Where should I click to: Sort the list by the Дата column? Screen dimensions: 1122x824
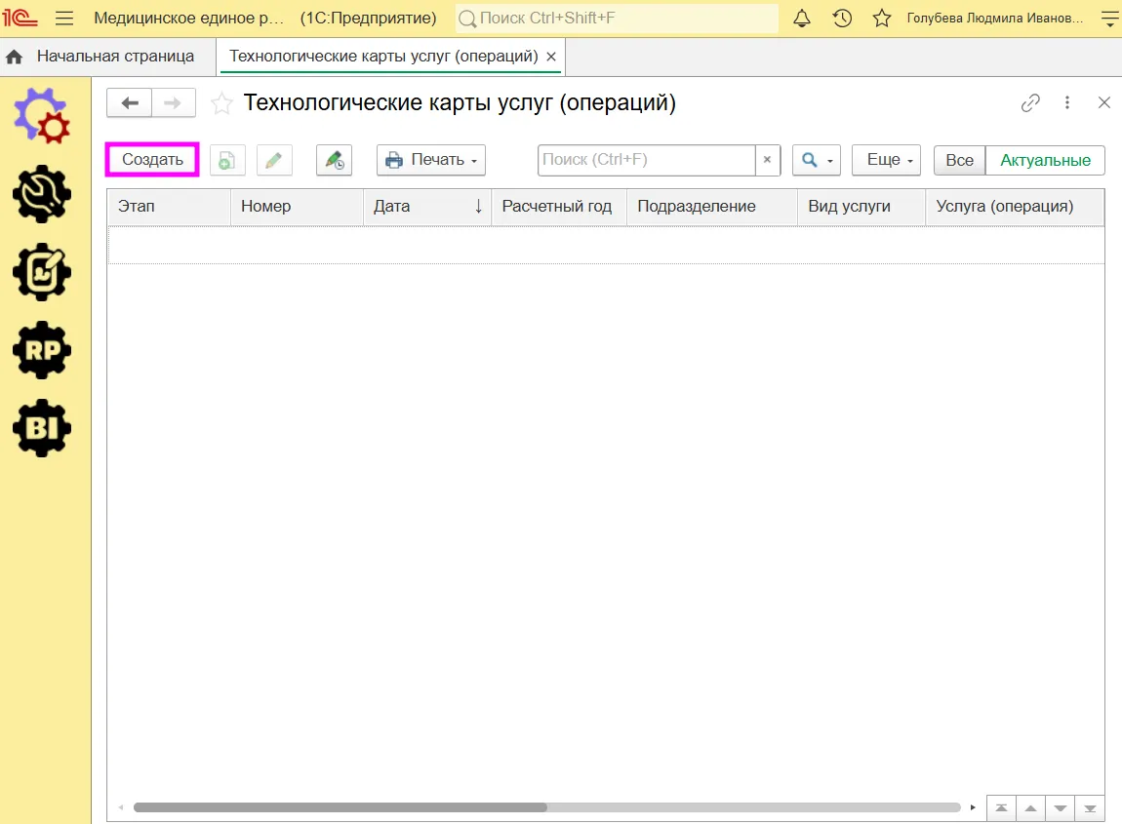(x=427, y=207)
